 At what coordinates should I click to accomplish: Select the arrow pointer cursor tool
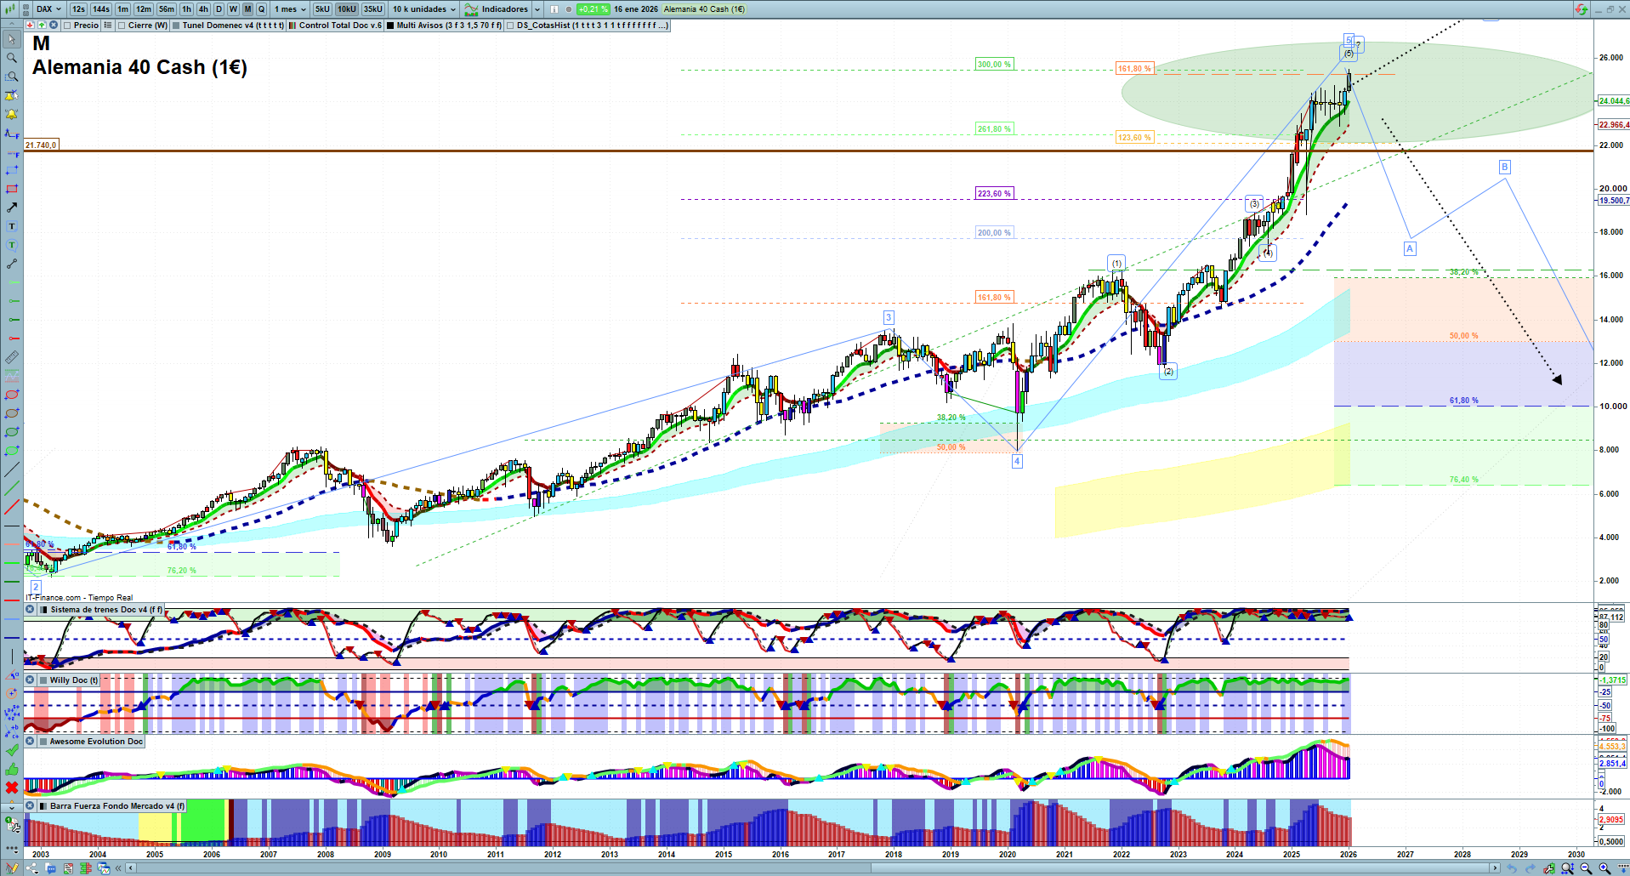(x=12, y=39)
